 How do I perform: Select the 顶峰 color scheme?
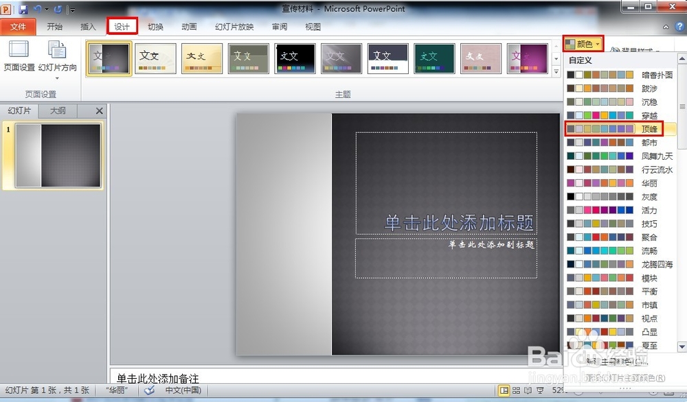pyautogui.click(x=620, y=128)
